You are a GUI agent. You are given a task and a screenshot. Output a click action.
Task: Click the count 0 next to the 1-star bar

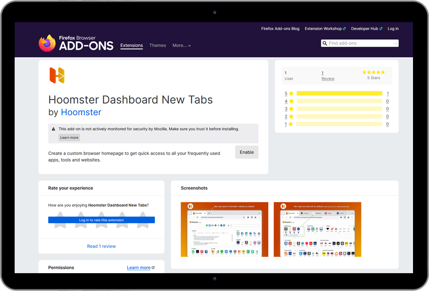click(387, 124)
